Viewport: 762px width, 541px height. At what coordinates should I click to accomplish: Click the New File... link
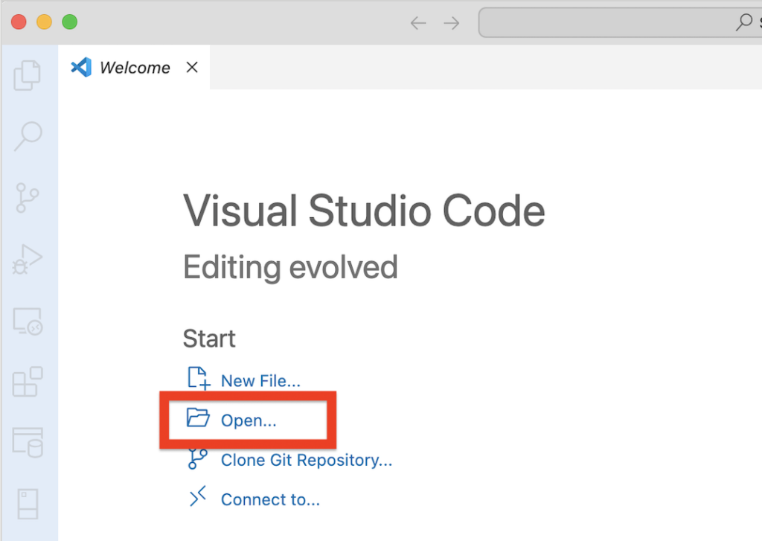(260, 381)
